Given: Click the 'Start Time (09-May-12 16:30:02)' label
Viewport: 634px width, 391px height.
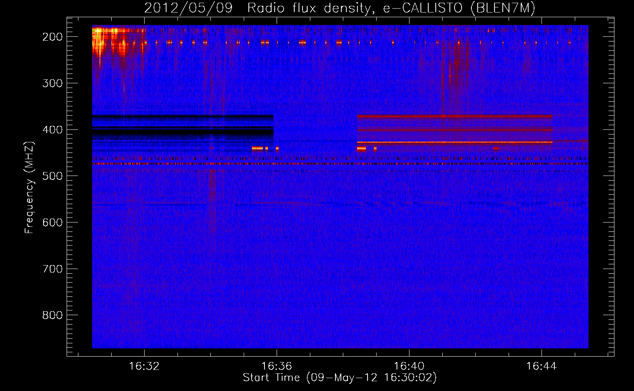Looking at the screenshot, I should (x=340, y=378).
